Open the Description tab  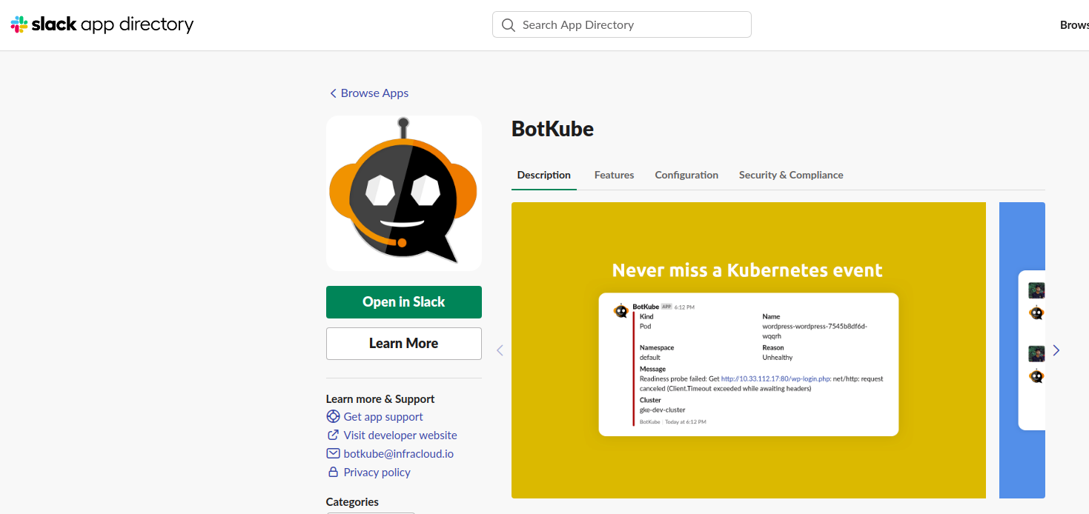(x=544, y=176)
